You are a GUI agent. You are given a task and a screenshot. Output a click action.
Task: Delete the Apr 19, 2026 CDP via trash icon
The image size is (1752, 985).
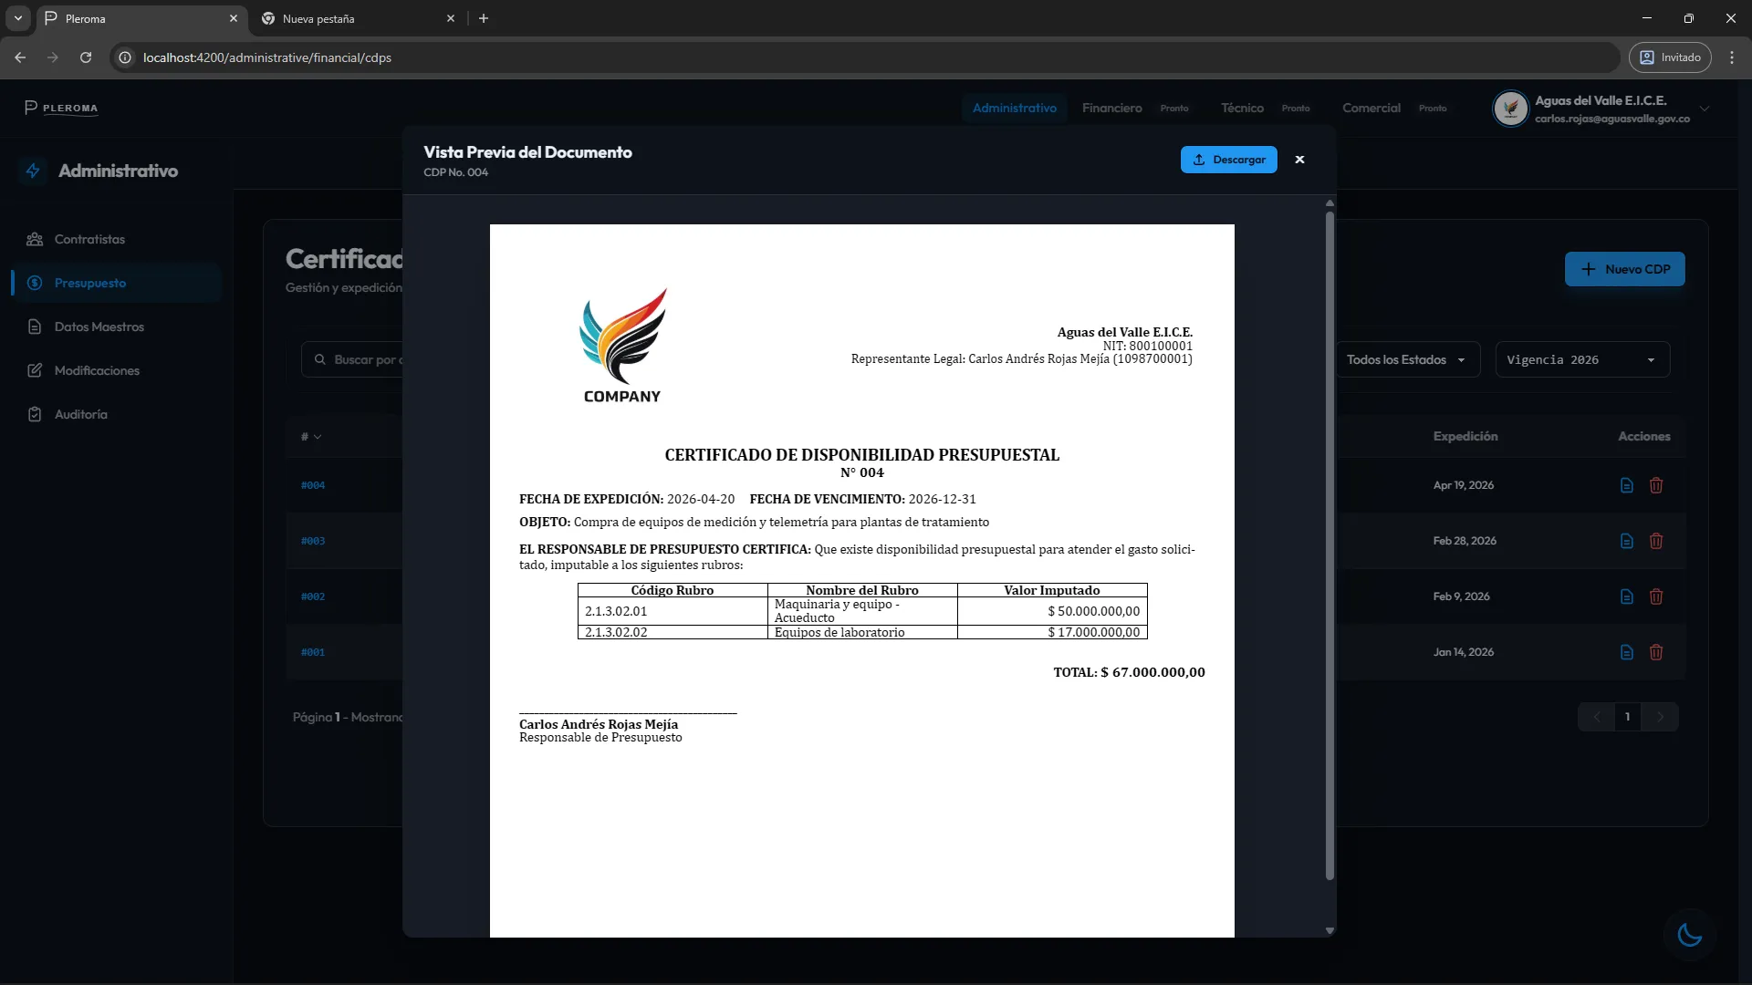(1657, 485)
